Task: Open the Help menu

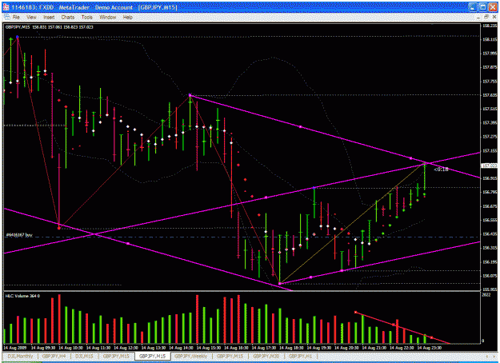Action: pyautogui.click(x=127, y=18)
